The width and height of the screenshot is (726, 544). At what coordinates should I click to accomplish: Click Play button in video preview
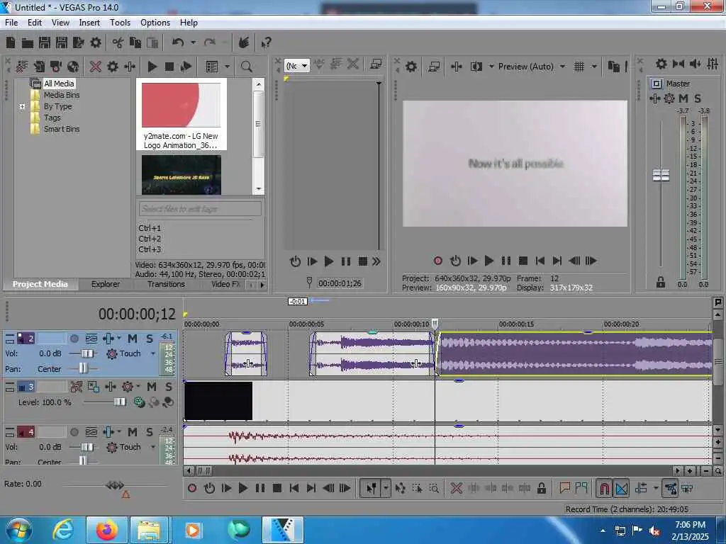(489, 261)
